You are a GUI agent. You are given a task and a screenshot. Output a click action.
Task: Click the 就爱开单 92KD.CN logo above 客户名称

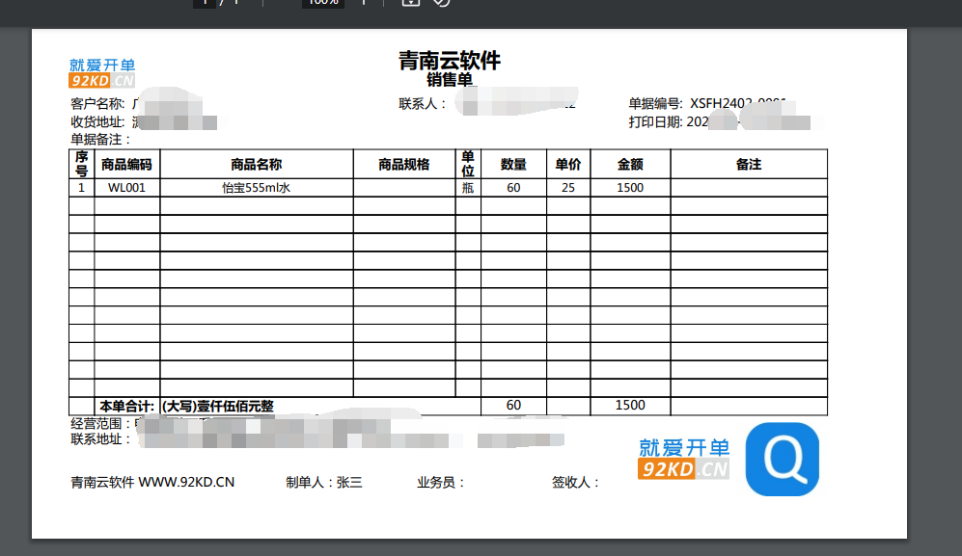coord(102,73)
